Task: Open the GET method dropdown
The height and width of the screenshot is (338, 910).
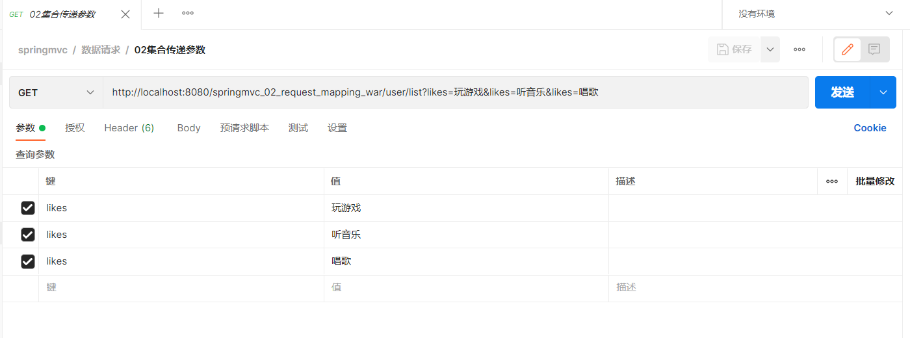Action: [56, 92]
